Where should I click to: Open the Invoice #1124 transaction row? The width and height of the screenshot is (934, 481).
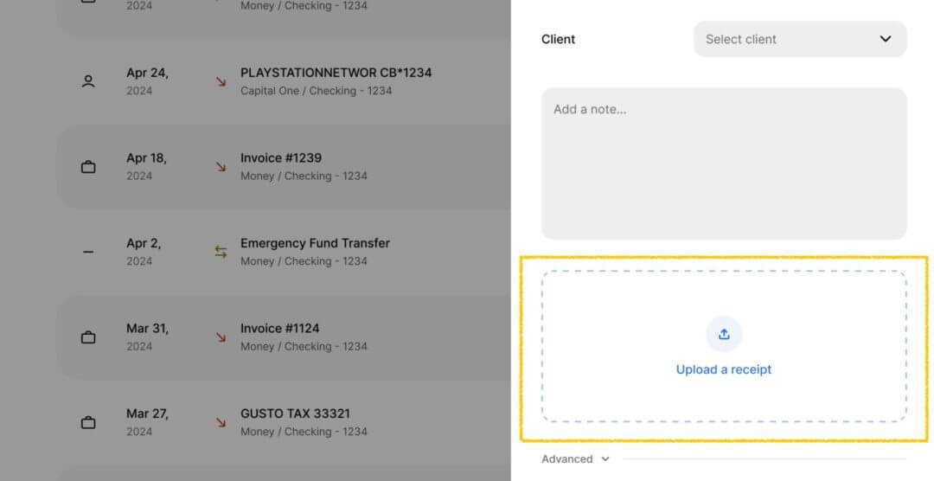(284, 337)
